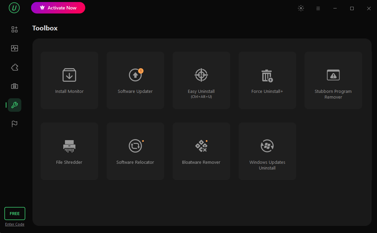
Task: Open Stubborn Program Remover tile
Action: click(333, 80)
